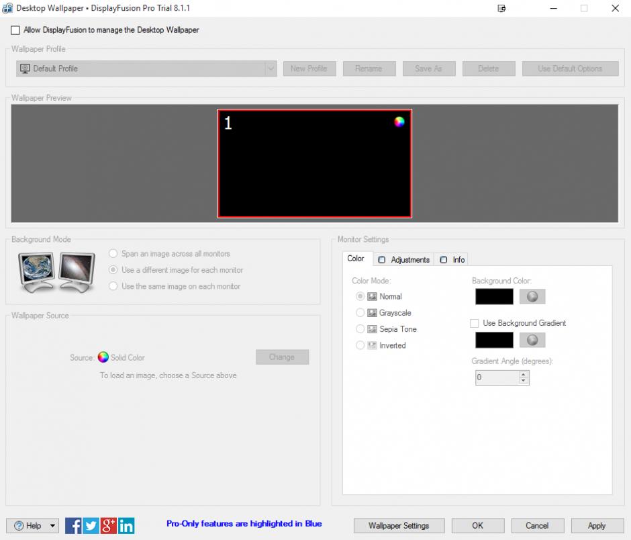Click the Background Color picker sphere icon
The height and width of the screenshot is (540, 631).
(x=532, y=297)
